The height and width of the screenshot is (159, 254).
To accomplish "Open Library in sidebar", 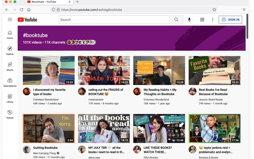I will (x=10, y=98).
